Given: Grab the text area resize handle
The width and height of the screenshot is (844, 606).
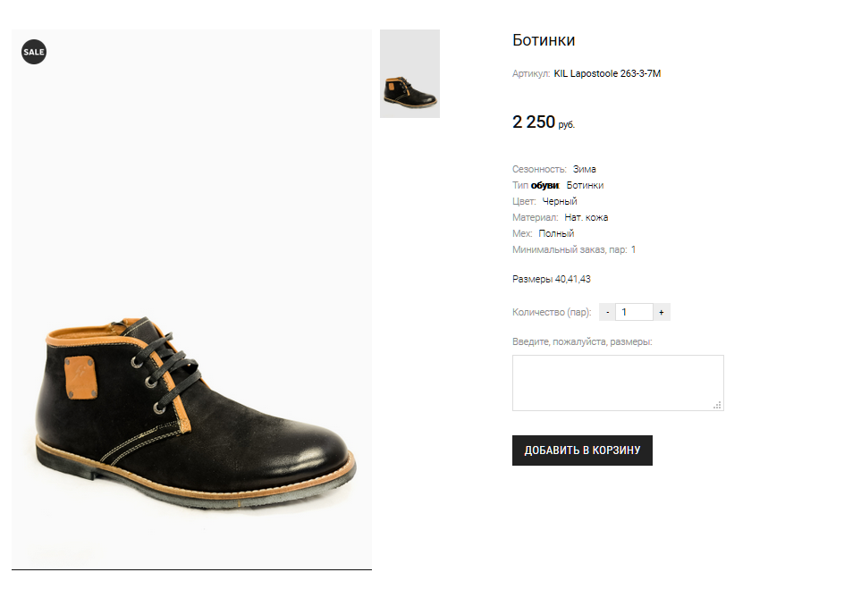Looking at the screenshot, I should (717, 406).
